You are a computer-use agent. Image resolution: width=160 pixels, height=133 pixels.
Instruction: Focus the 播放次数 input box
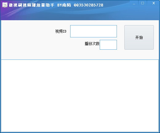pos(108,45)
